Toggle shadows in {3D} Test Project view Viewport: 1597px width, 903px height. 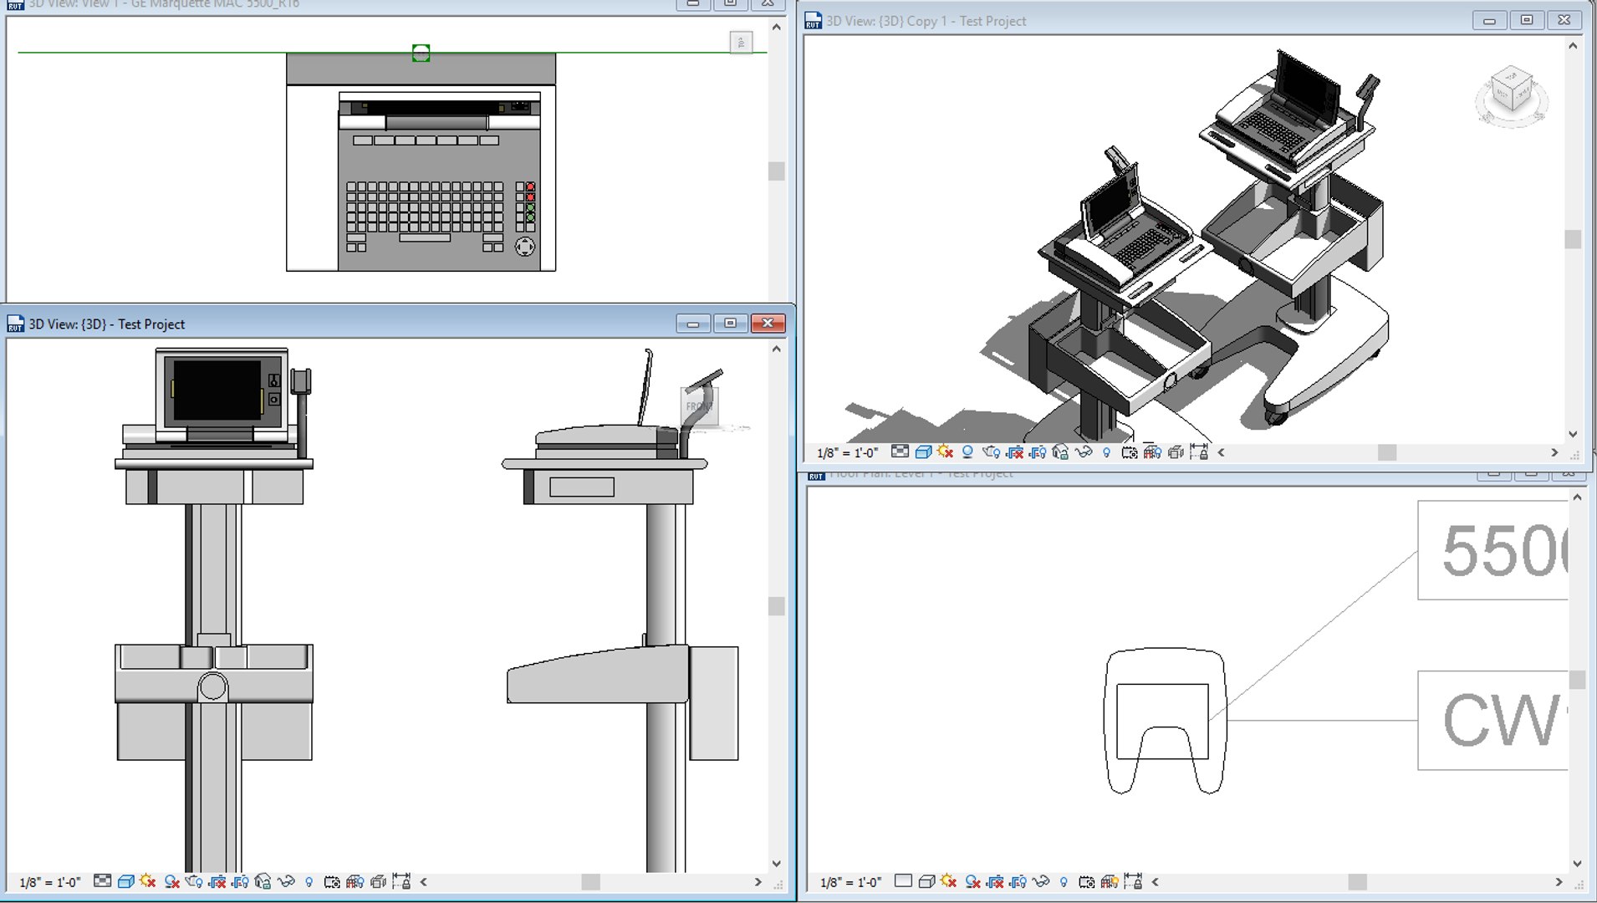click(172, 881)
